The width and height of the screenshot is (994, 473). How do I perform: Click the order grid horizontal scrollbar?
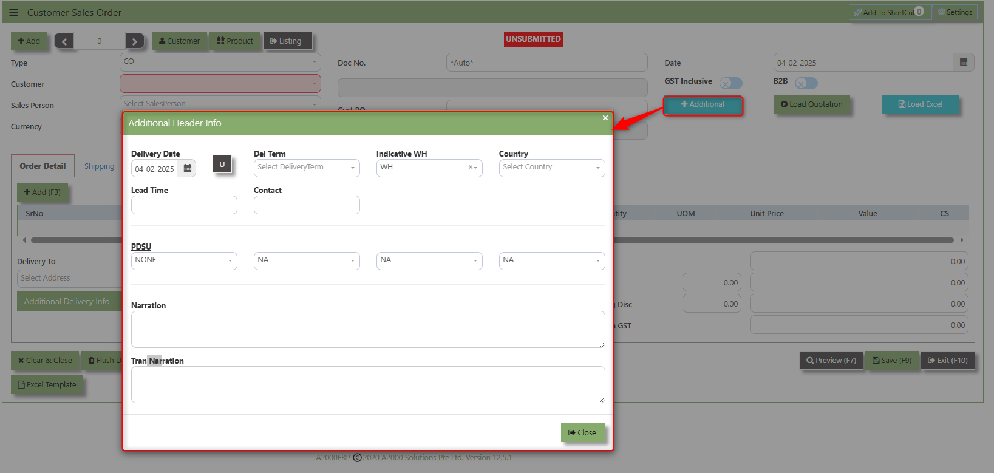(492, 240)
